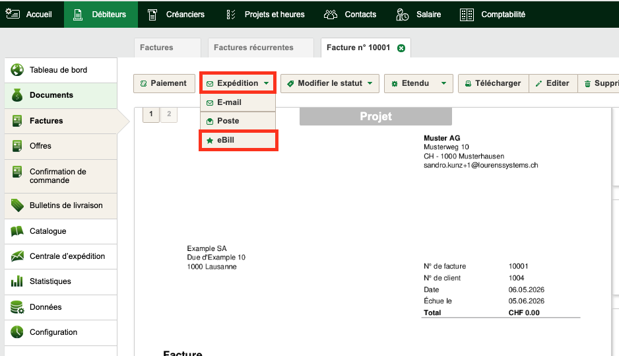Click the Factures sidebar icon
Image resolution: width=619 pixels, height=356 pixels.
click(17, 120)
